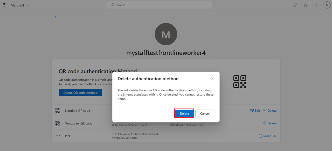Click the QR code image thumbnail
This screenshot has width=332, height=151.
coord(240,82)
